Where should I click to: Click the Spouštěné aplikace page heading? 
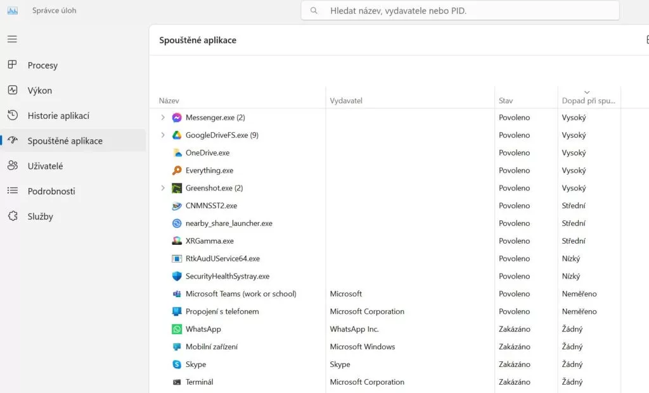pos(198,40)
